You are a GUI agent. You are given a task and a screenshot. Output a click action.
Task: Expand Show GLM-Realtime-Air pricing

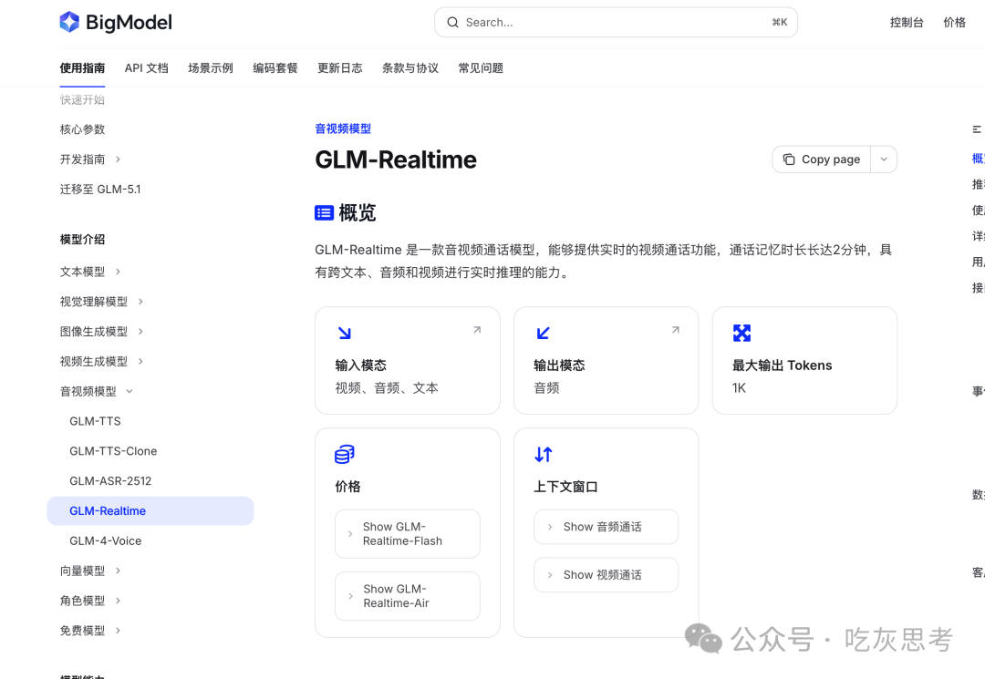pos(408,596)
